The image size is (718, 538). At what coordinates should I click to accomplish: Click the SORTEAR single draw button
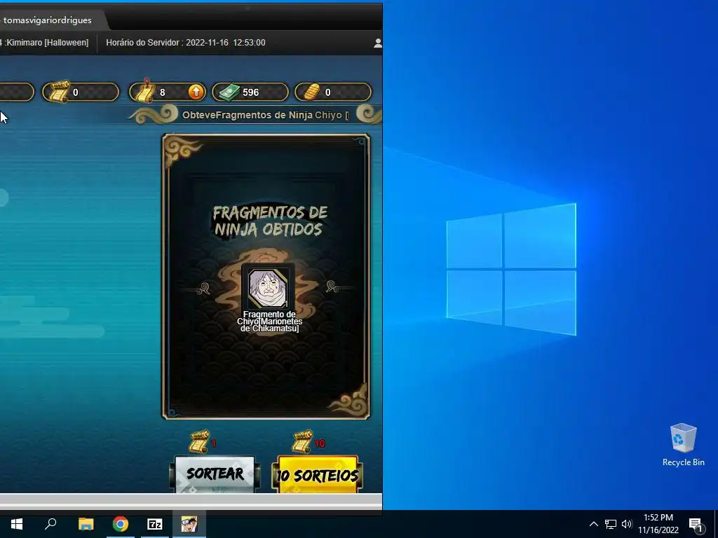(215, 474)
